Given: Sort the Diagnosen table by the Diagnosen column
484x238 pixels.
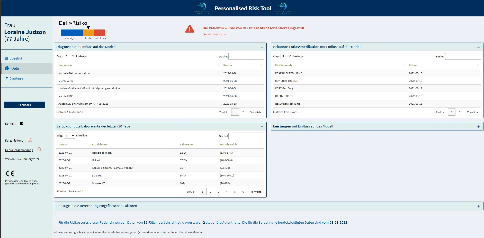Looking at the screenshot, I should coord(139,65).
